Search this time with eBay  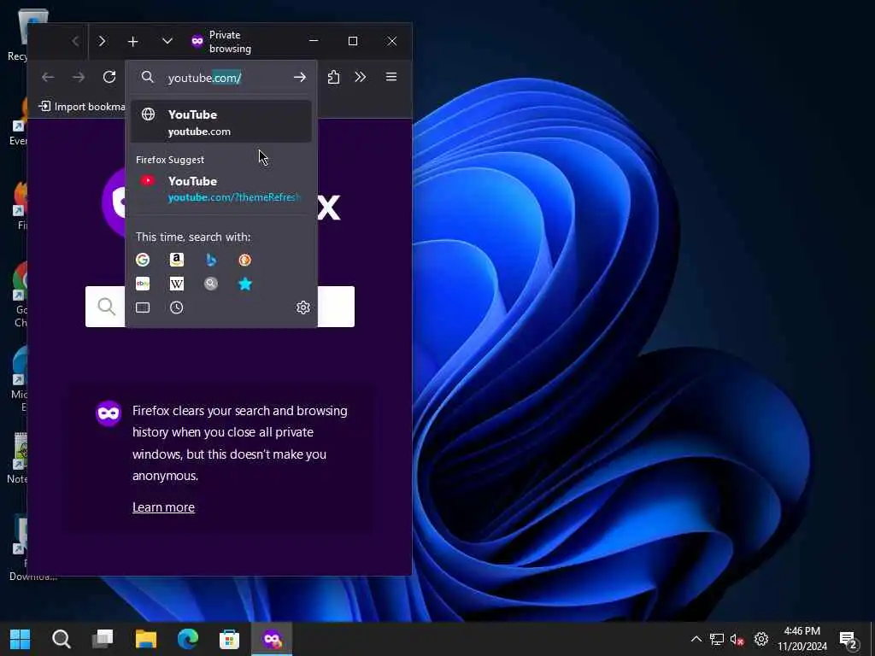143,284
